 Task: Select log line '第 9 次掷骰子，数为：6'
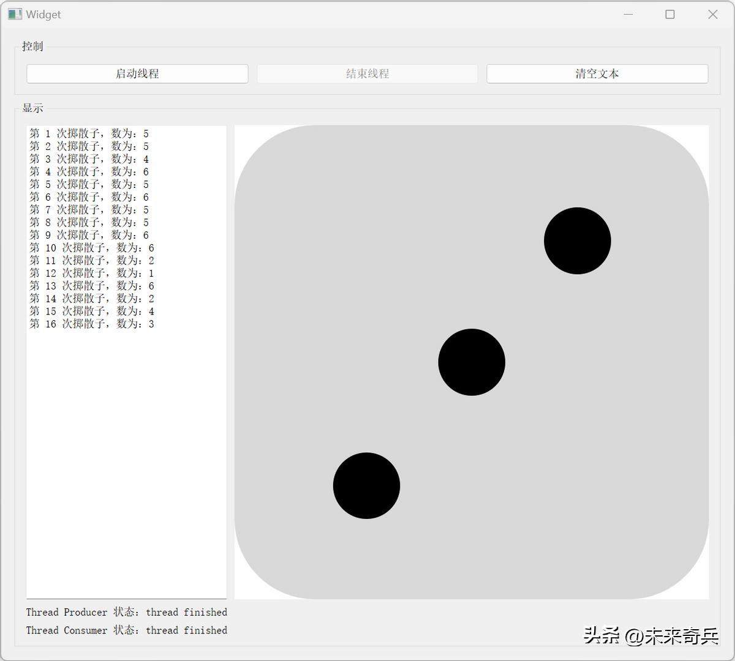89,235
